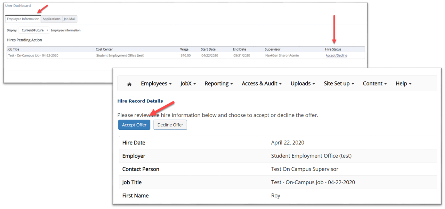
Task: Click the Hire Status column header
Action: tap(333, 49)
